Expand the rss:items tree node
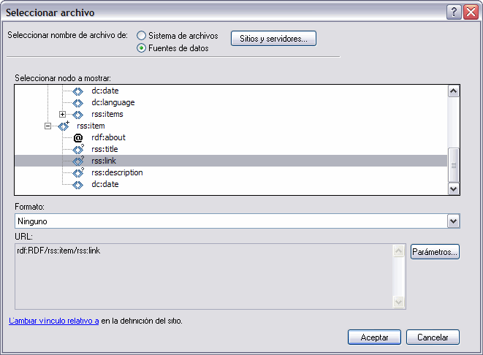 pyautogui.click(x=63, y=114)
